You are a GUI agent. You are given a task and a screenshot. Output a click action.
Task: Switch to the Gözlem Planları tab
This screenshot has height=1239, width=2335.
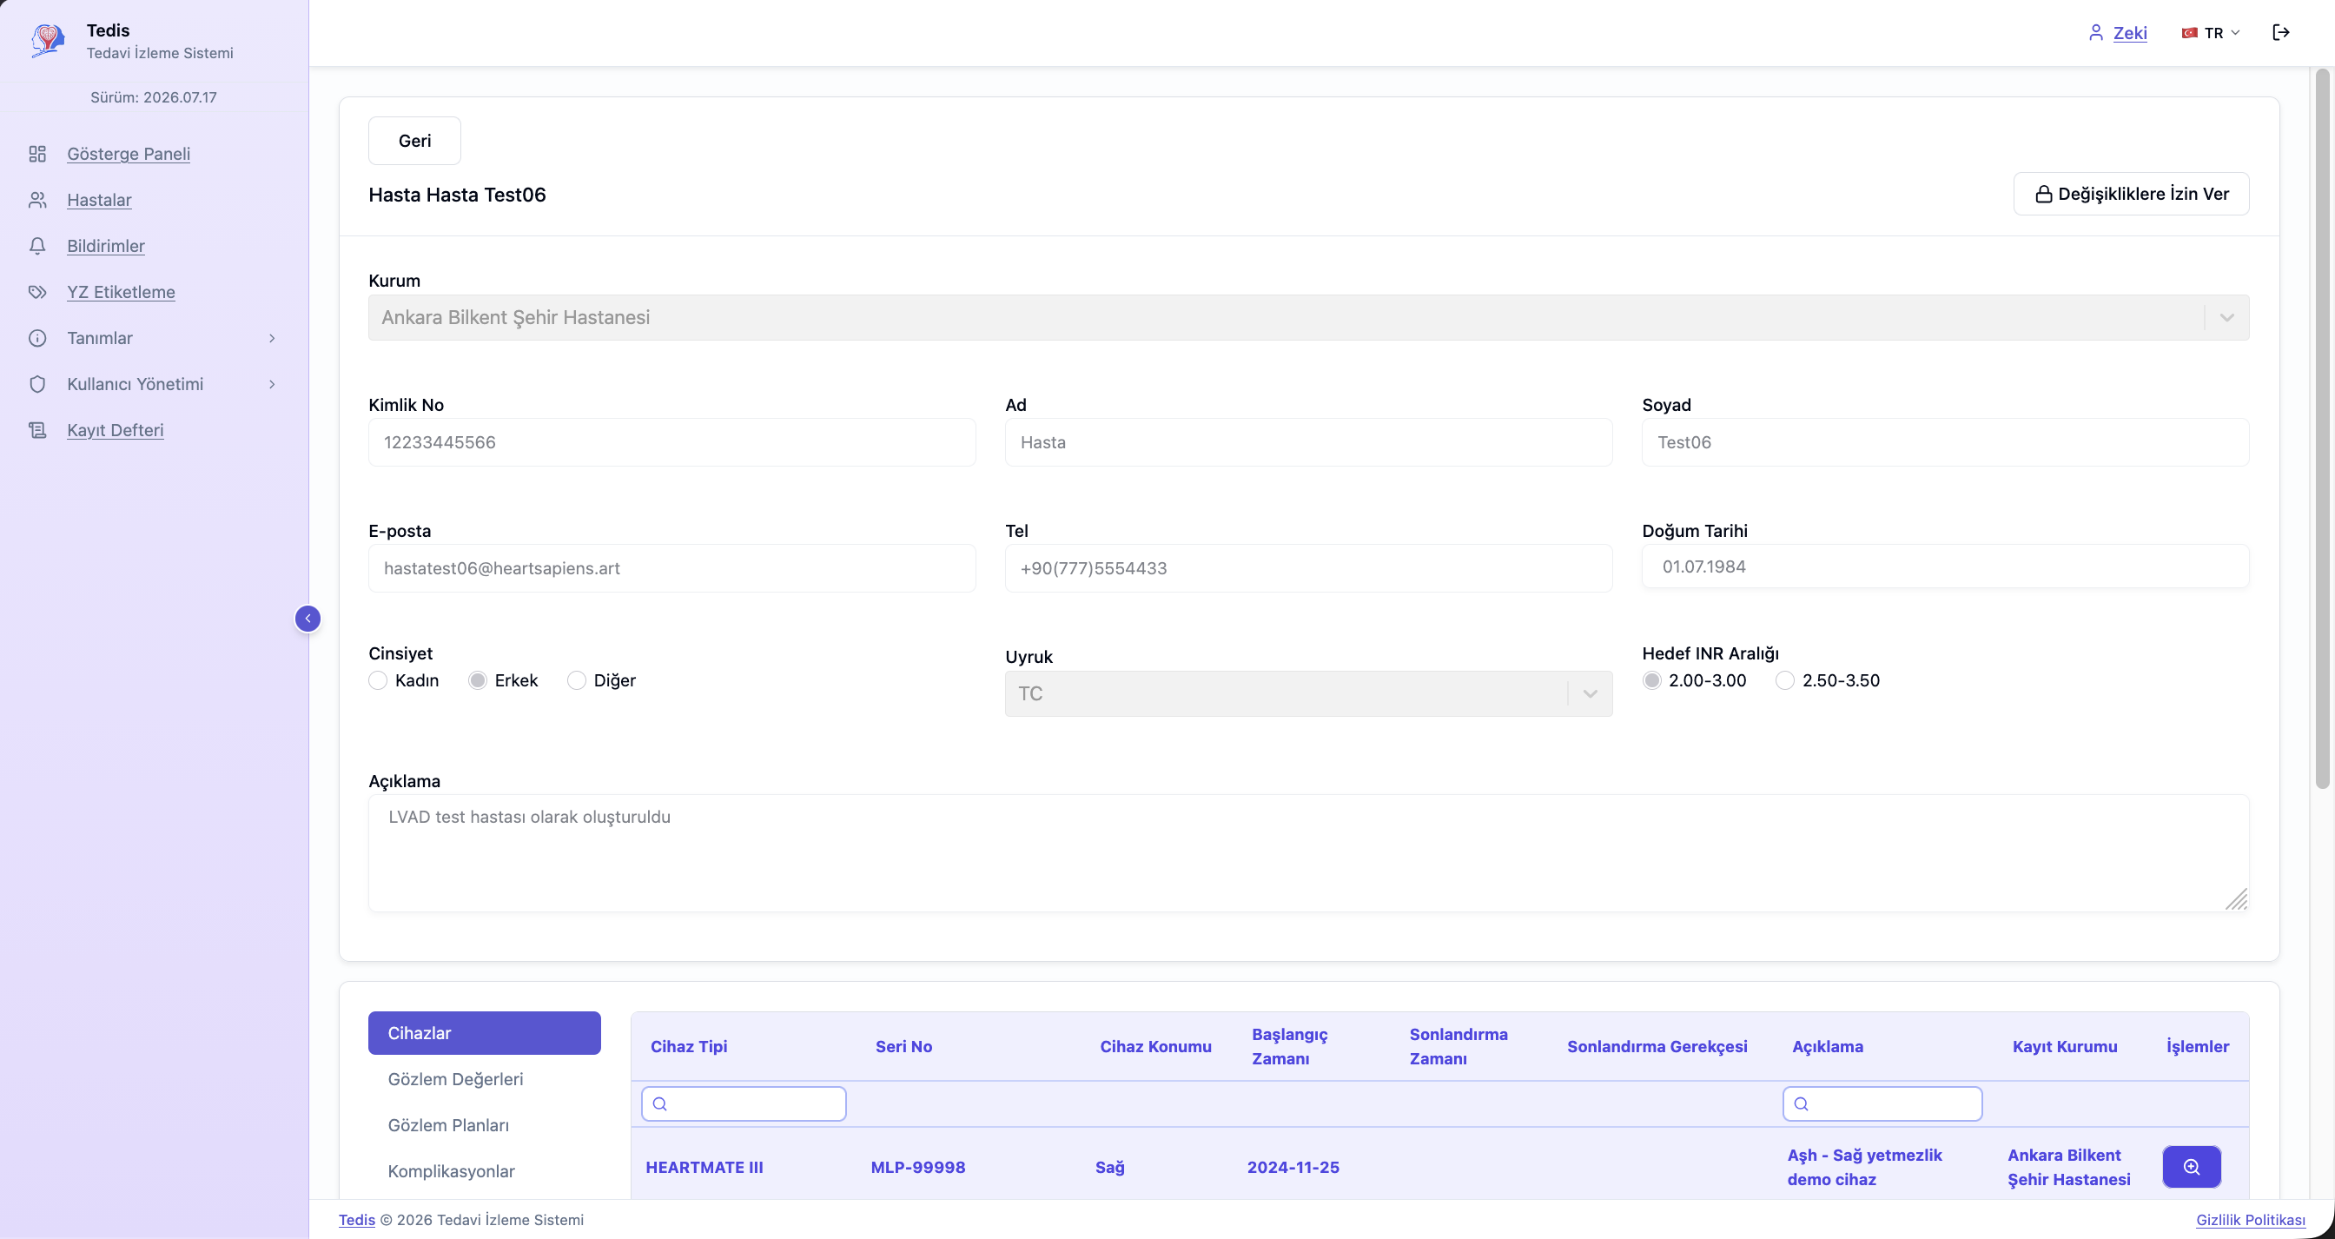[484, 1125]
